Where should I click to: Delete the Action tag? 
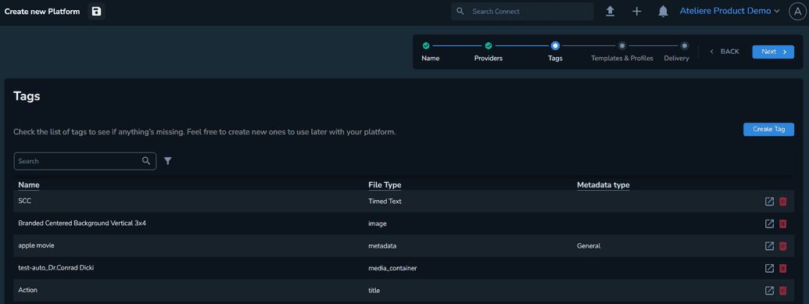782,291
